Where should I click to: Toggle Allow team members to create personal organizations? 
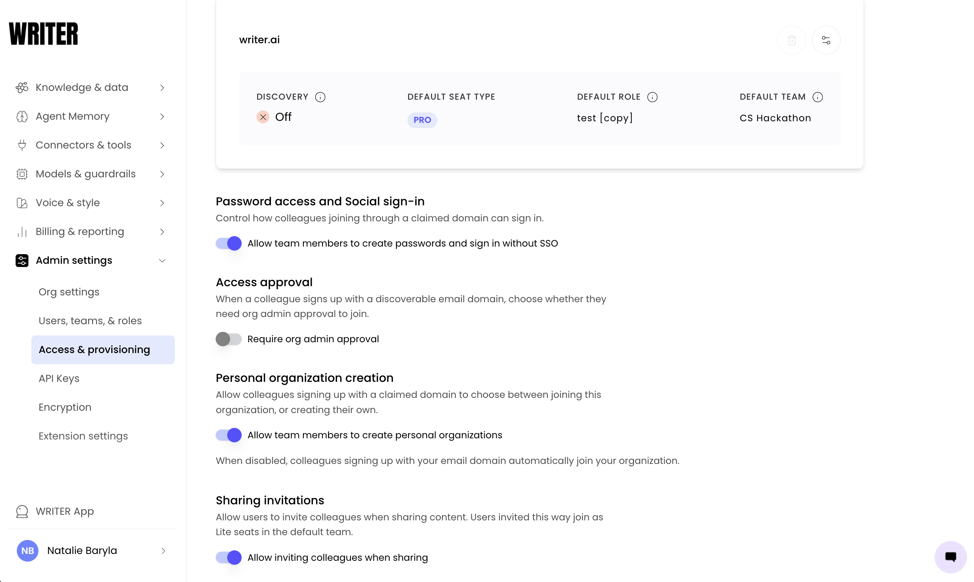[x=228, y=435]
